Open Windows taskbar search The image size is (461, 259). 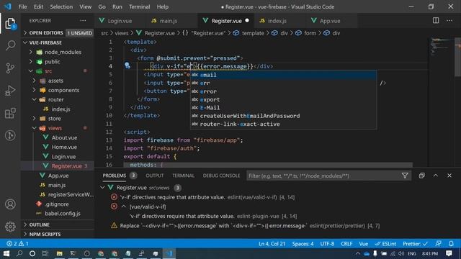19,253
